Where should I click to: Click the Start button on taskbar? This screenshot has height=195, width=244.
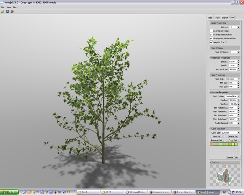coord(9,192)
